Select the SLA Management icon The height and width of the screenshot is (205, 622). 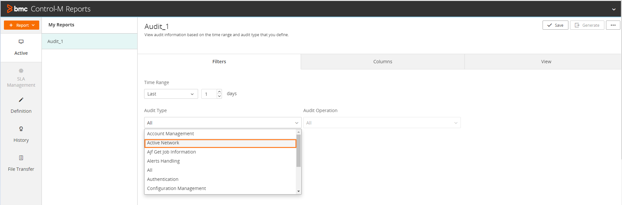click(x=21, y=71)
